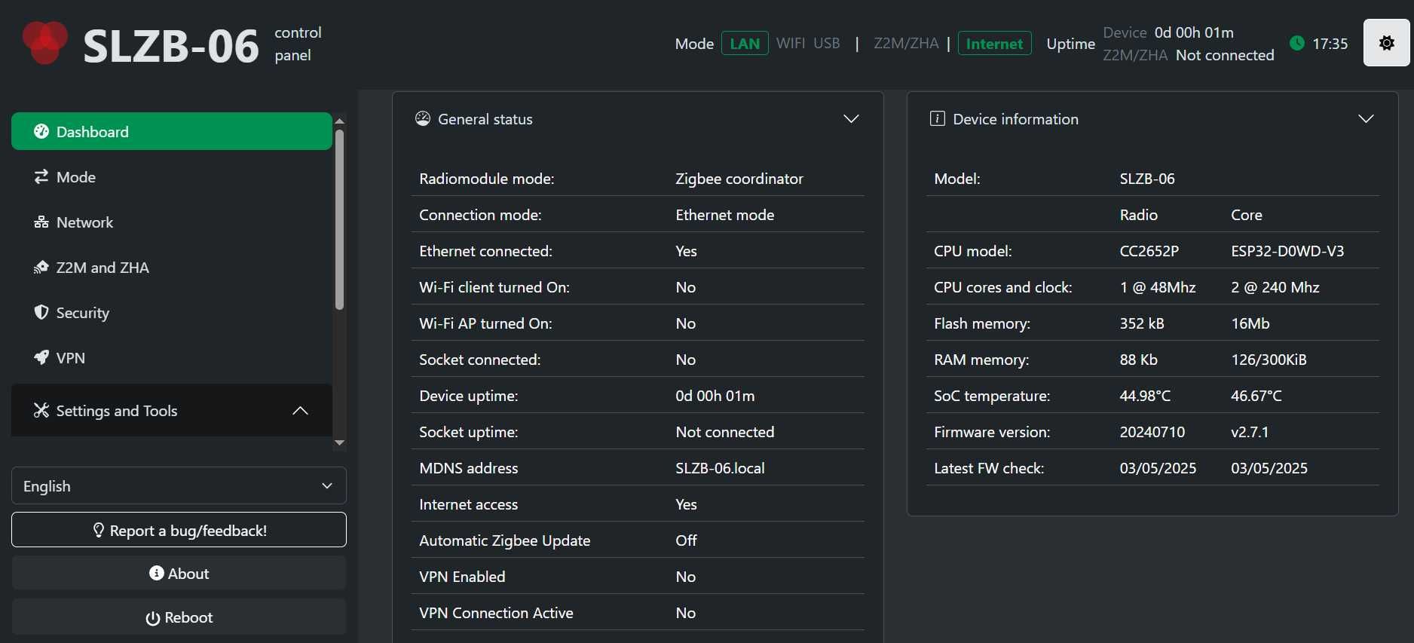Click the USB mode label
The width and height of the screenshot is (1414, 643).
pos(827,43)
